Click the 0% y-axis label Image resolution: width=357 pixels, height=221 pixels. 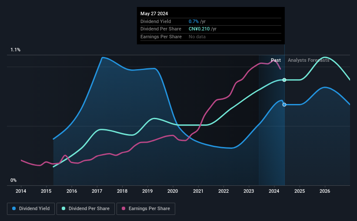pos(13,180)
